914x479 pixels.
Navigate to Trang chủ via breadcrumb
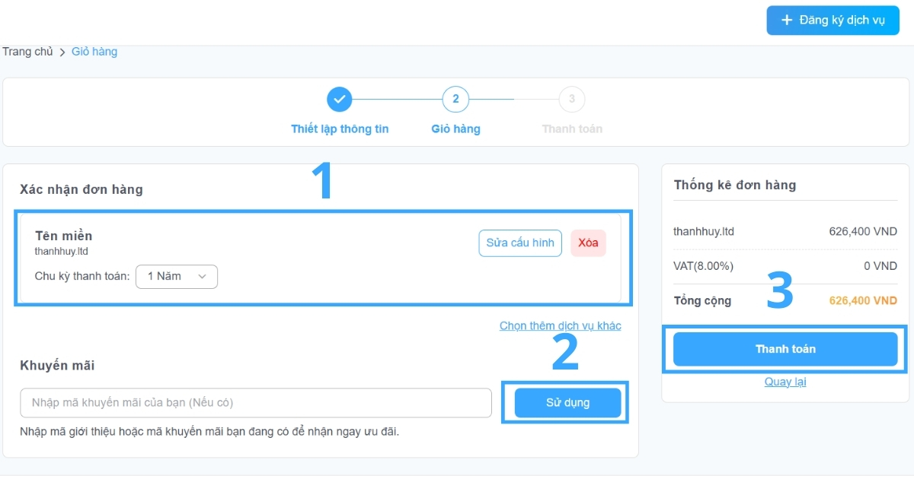[x=27, y=51]
